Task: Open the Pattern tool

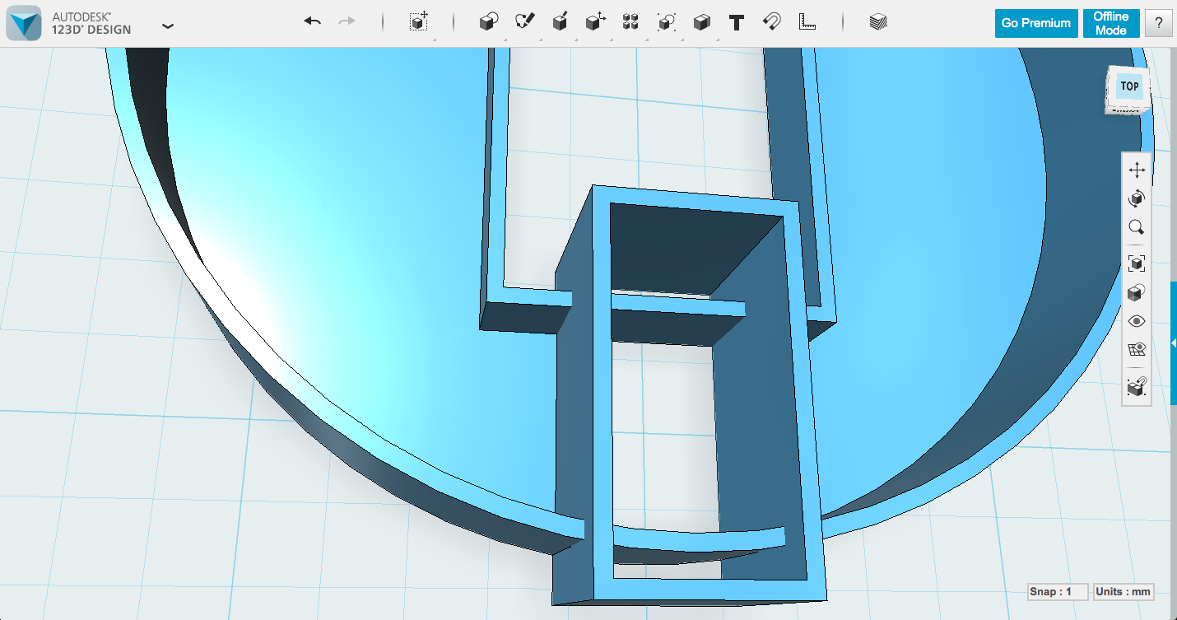Action: tap(630, 22)
